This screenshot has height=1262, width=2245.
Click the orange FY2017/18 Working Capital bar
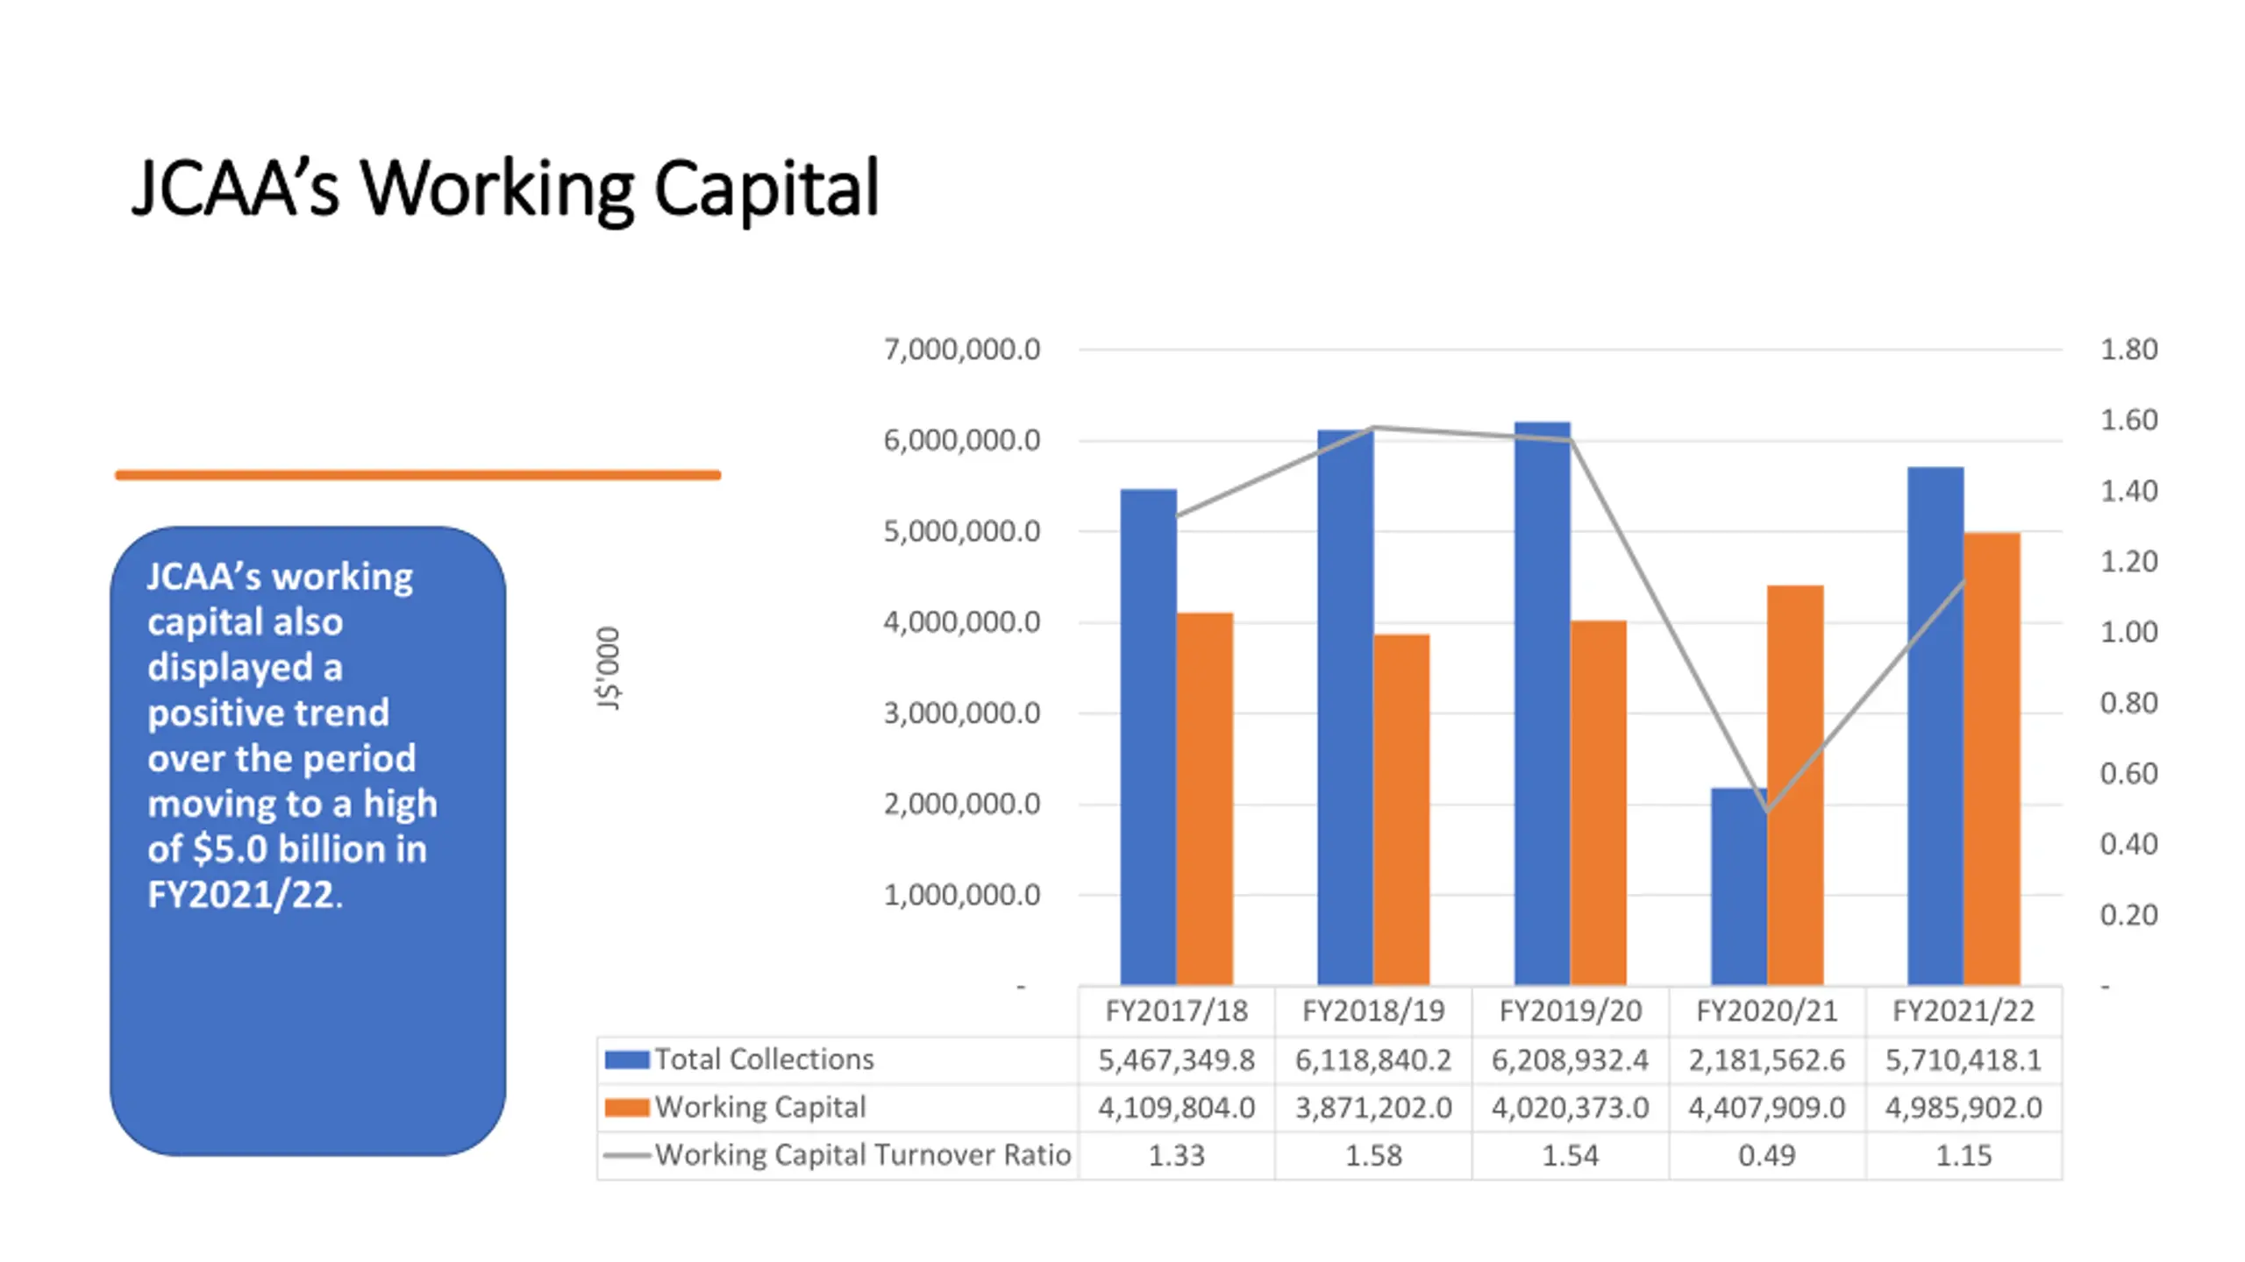(1205, 798)
